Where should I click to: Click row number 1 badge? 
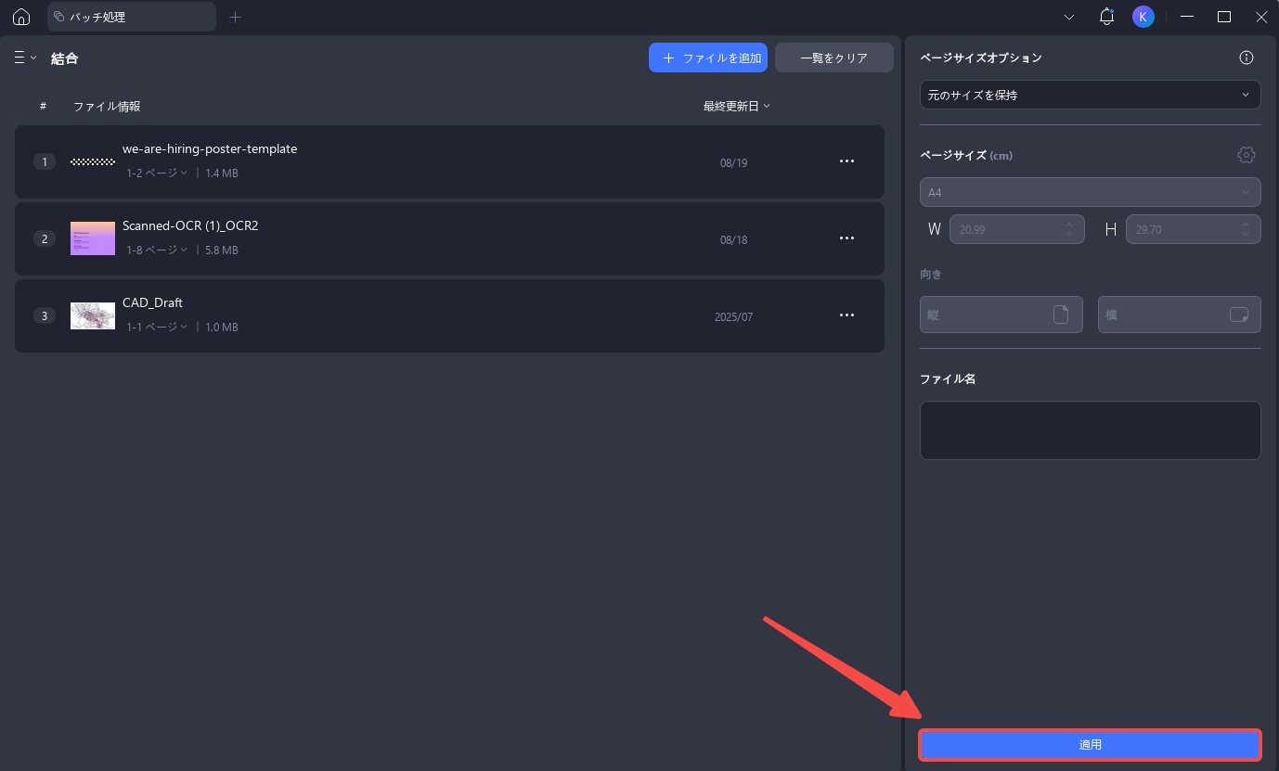click(45, 161)
